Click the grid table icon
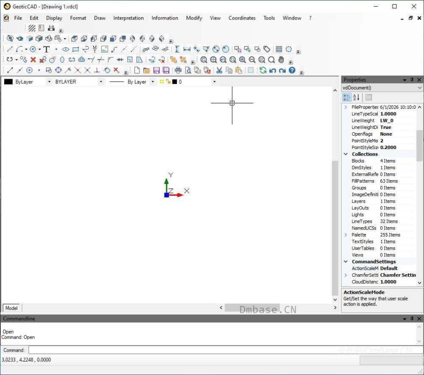 click(x=279, y=49)
